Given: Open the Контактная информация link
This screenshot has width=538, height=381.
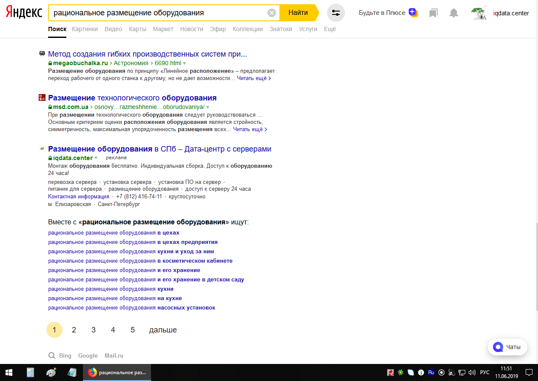Looking at the screenshot, I should pos(79,197).
